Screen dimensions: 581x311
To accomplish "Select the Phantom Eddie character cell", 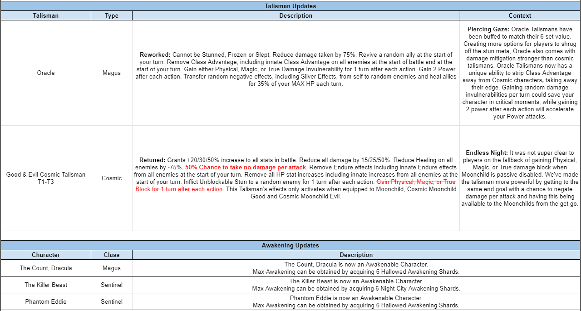I will point(45,301).
